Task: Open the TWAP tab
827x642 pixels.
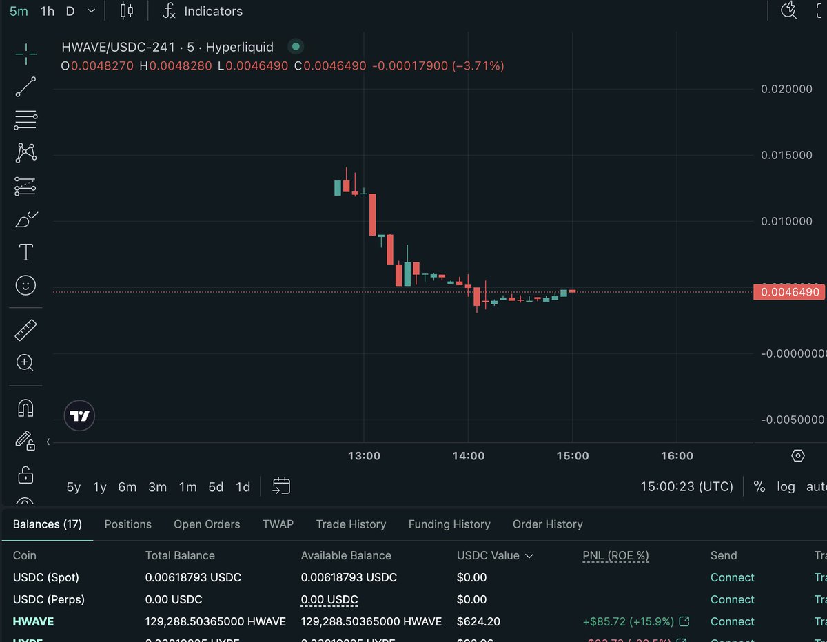Action: pyautogui.click(x=278, y=524)
